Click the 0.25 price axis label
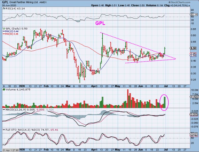This screenshot has width=199, height=152. (x=193, y=80)
